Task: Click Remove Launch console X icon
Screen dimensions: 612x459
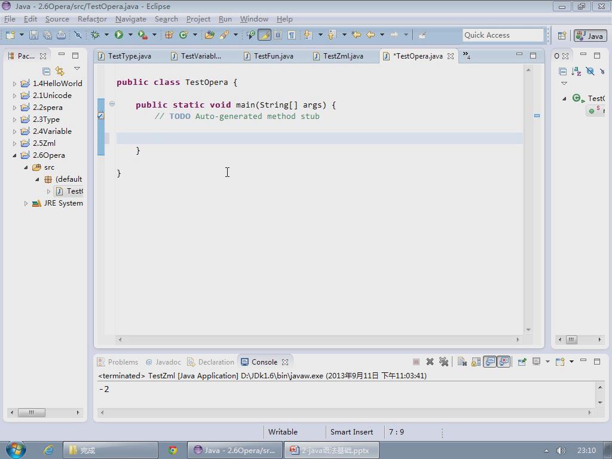Action: click(x=430, y=362)
